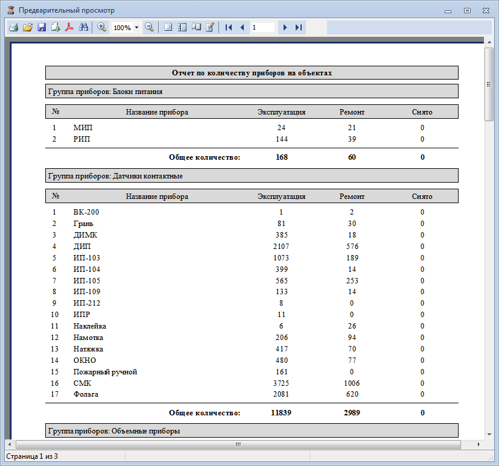
Task: Export the report to PDF
Action: [x=69, y=28]
